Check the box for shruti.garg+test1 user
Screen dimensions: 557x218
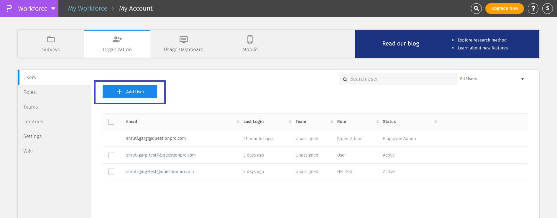(111, 155)
